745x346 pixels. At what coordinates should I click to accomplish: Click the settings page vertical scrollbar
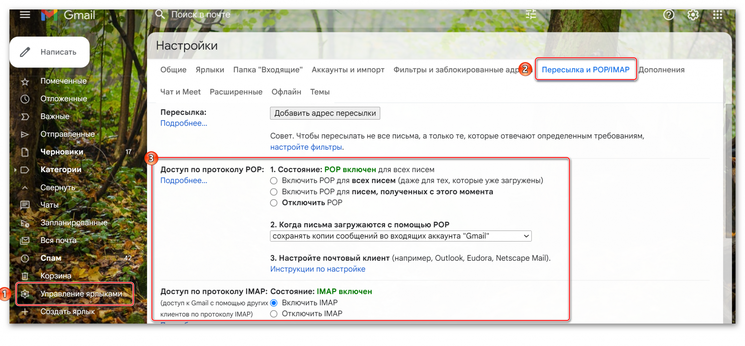728,171
